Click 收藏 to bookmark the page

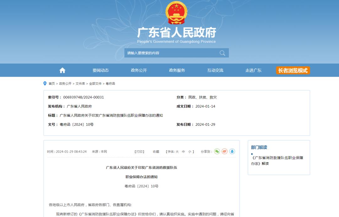[156, 152]
